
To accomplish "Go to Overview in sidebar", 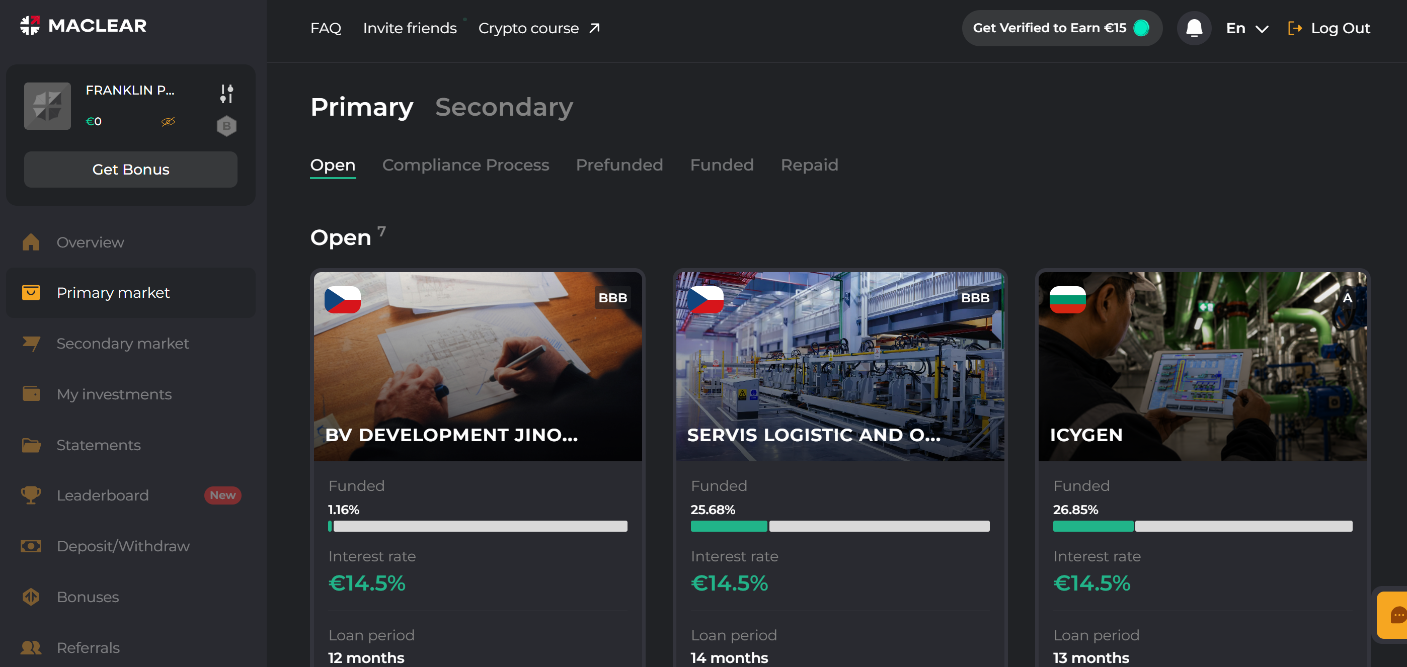I will coord(130,242).
